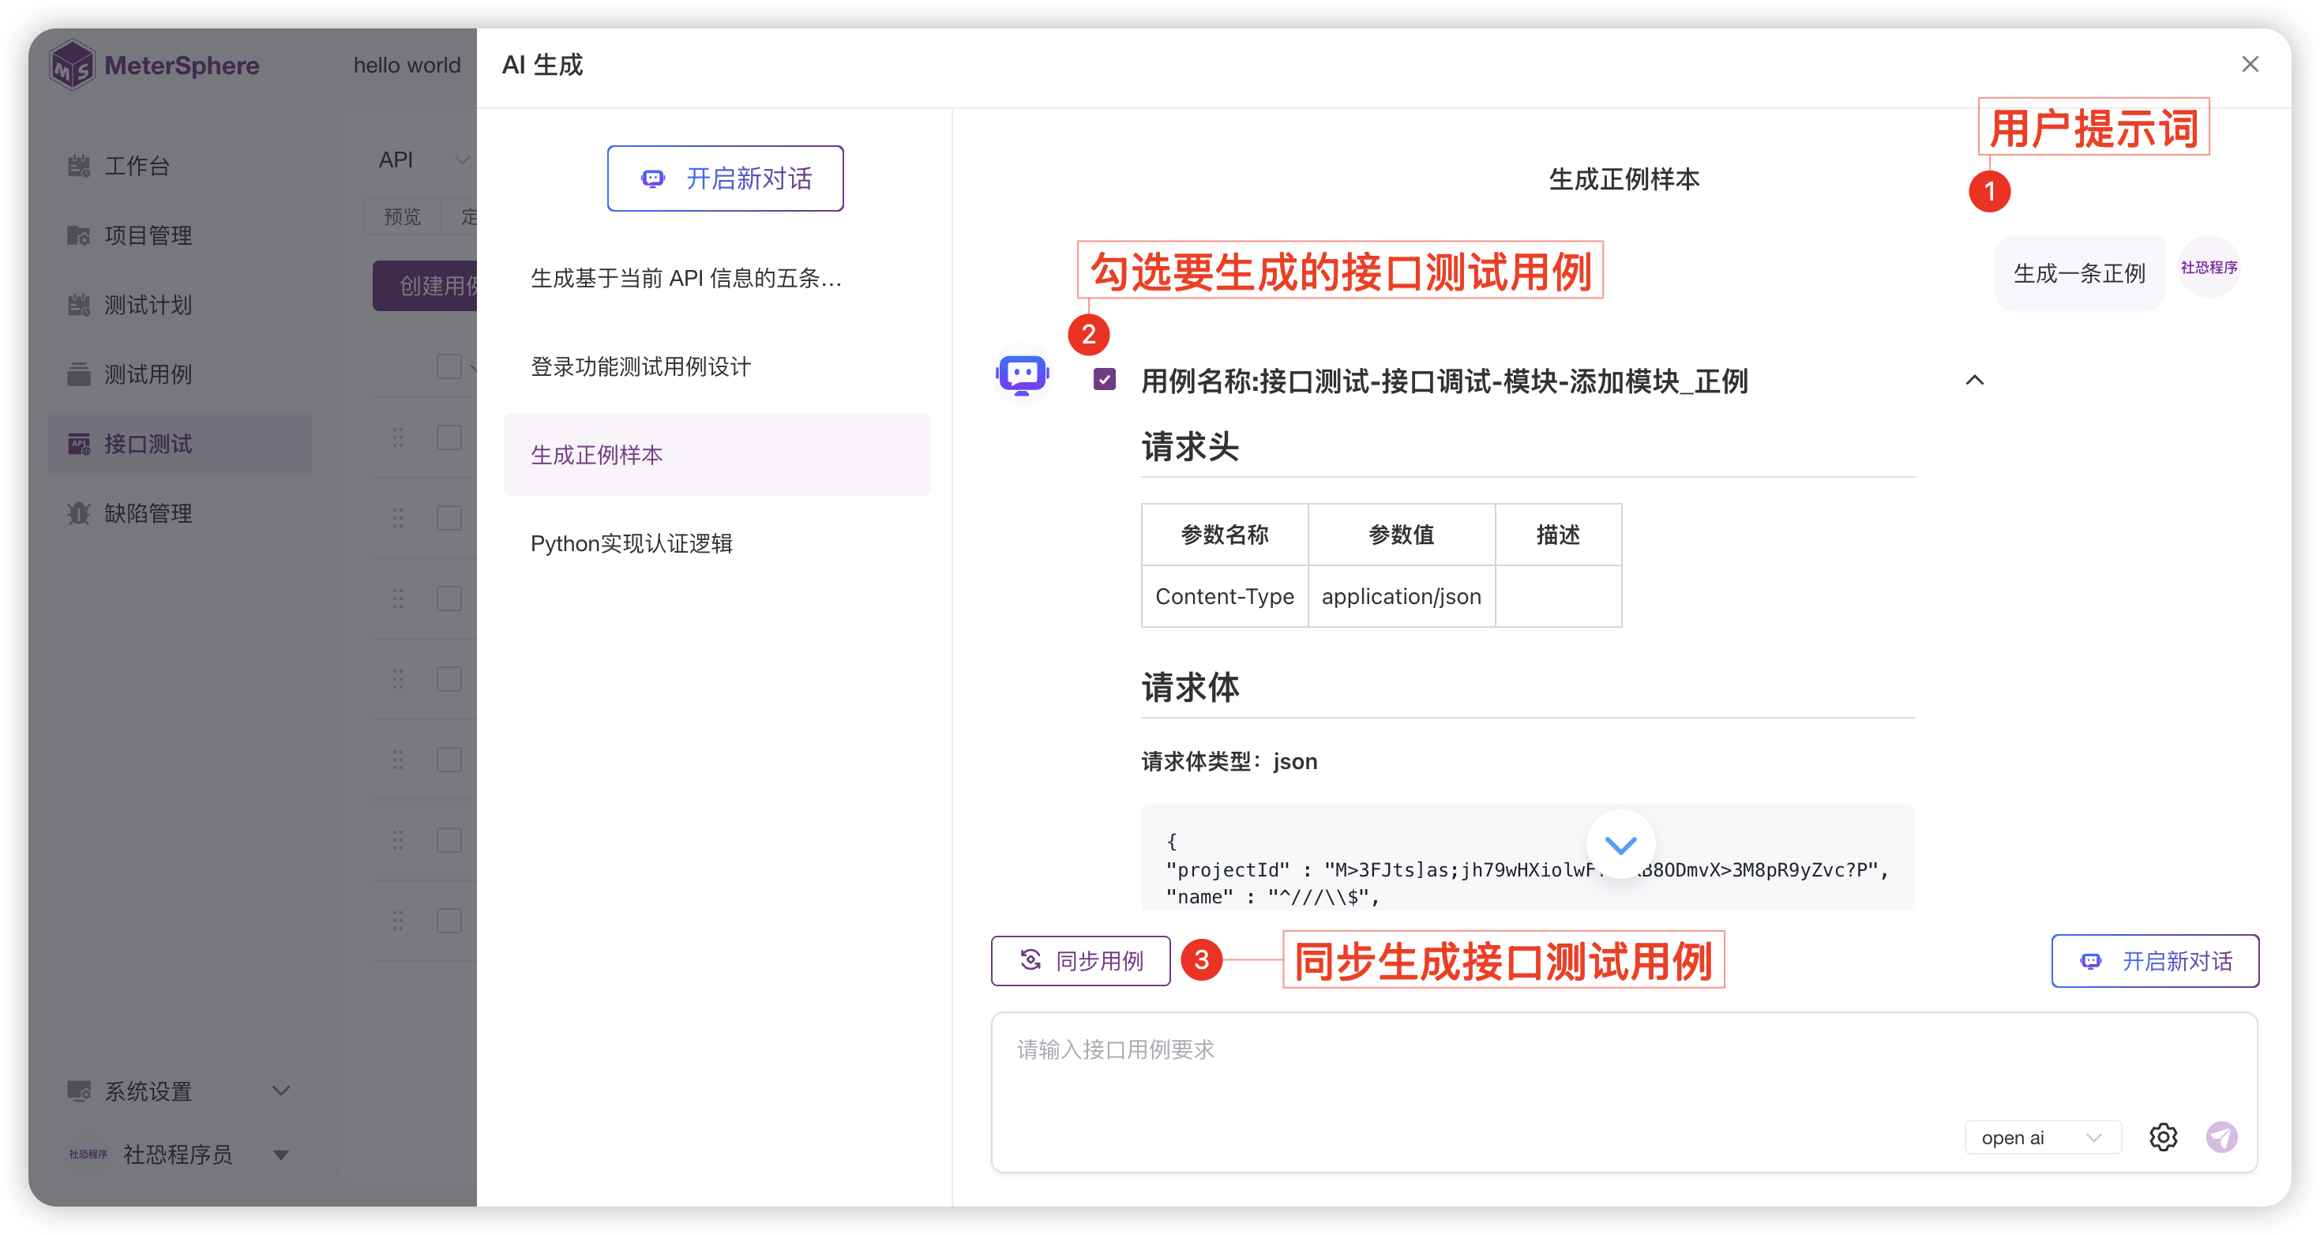Click the MeterSphere logo icon
The height and width of the screenshot is (1235, 2320).
pyautogui.click(x=72, y=65)
